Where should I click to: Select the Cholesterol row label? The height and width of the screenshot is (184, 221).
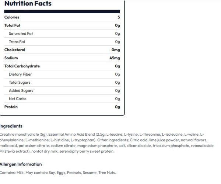tap(15, 50)
